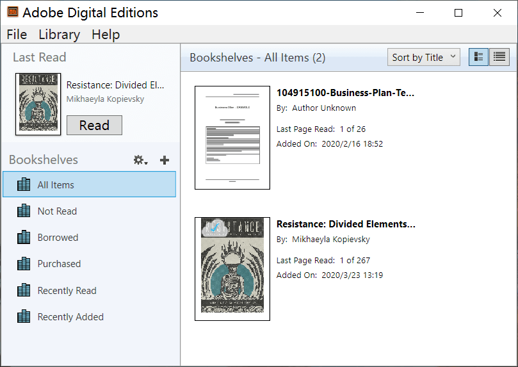Switch to list view mode
Image resolution: width=518 pixels, height=367 pixels.
click(x=499, y=57)
